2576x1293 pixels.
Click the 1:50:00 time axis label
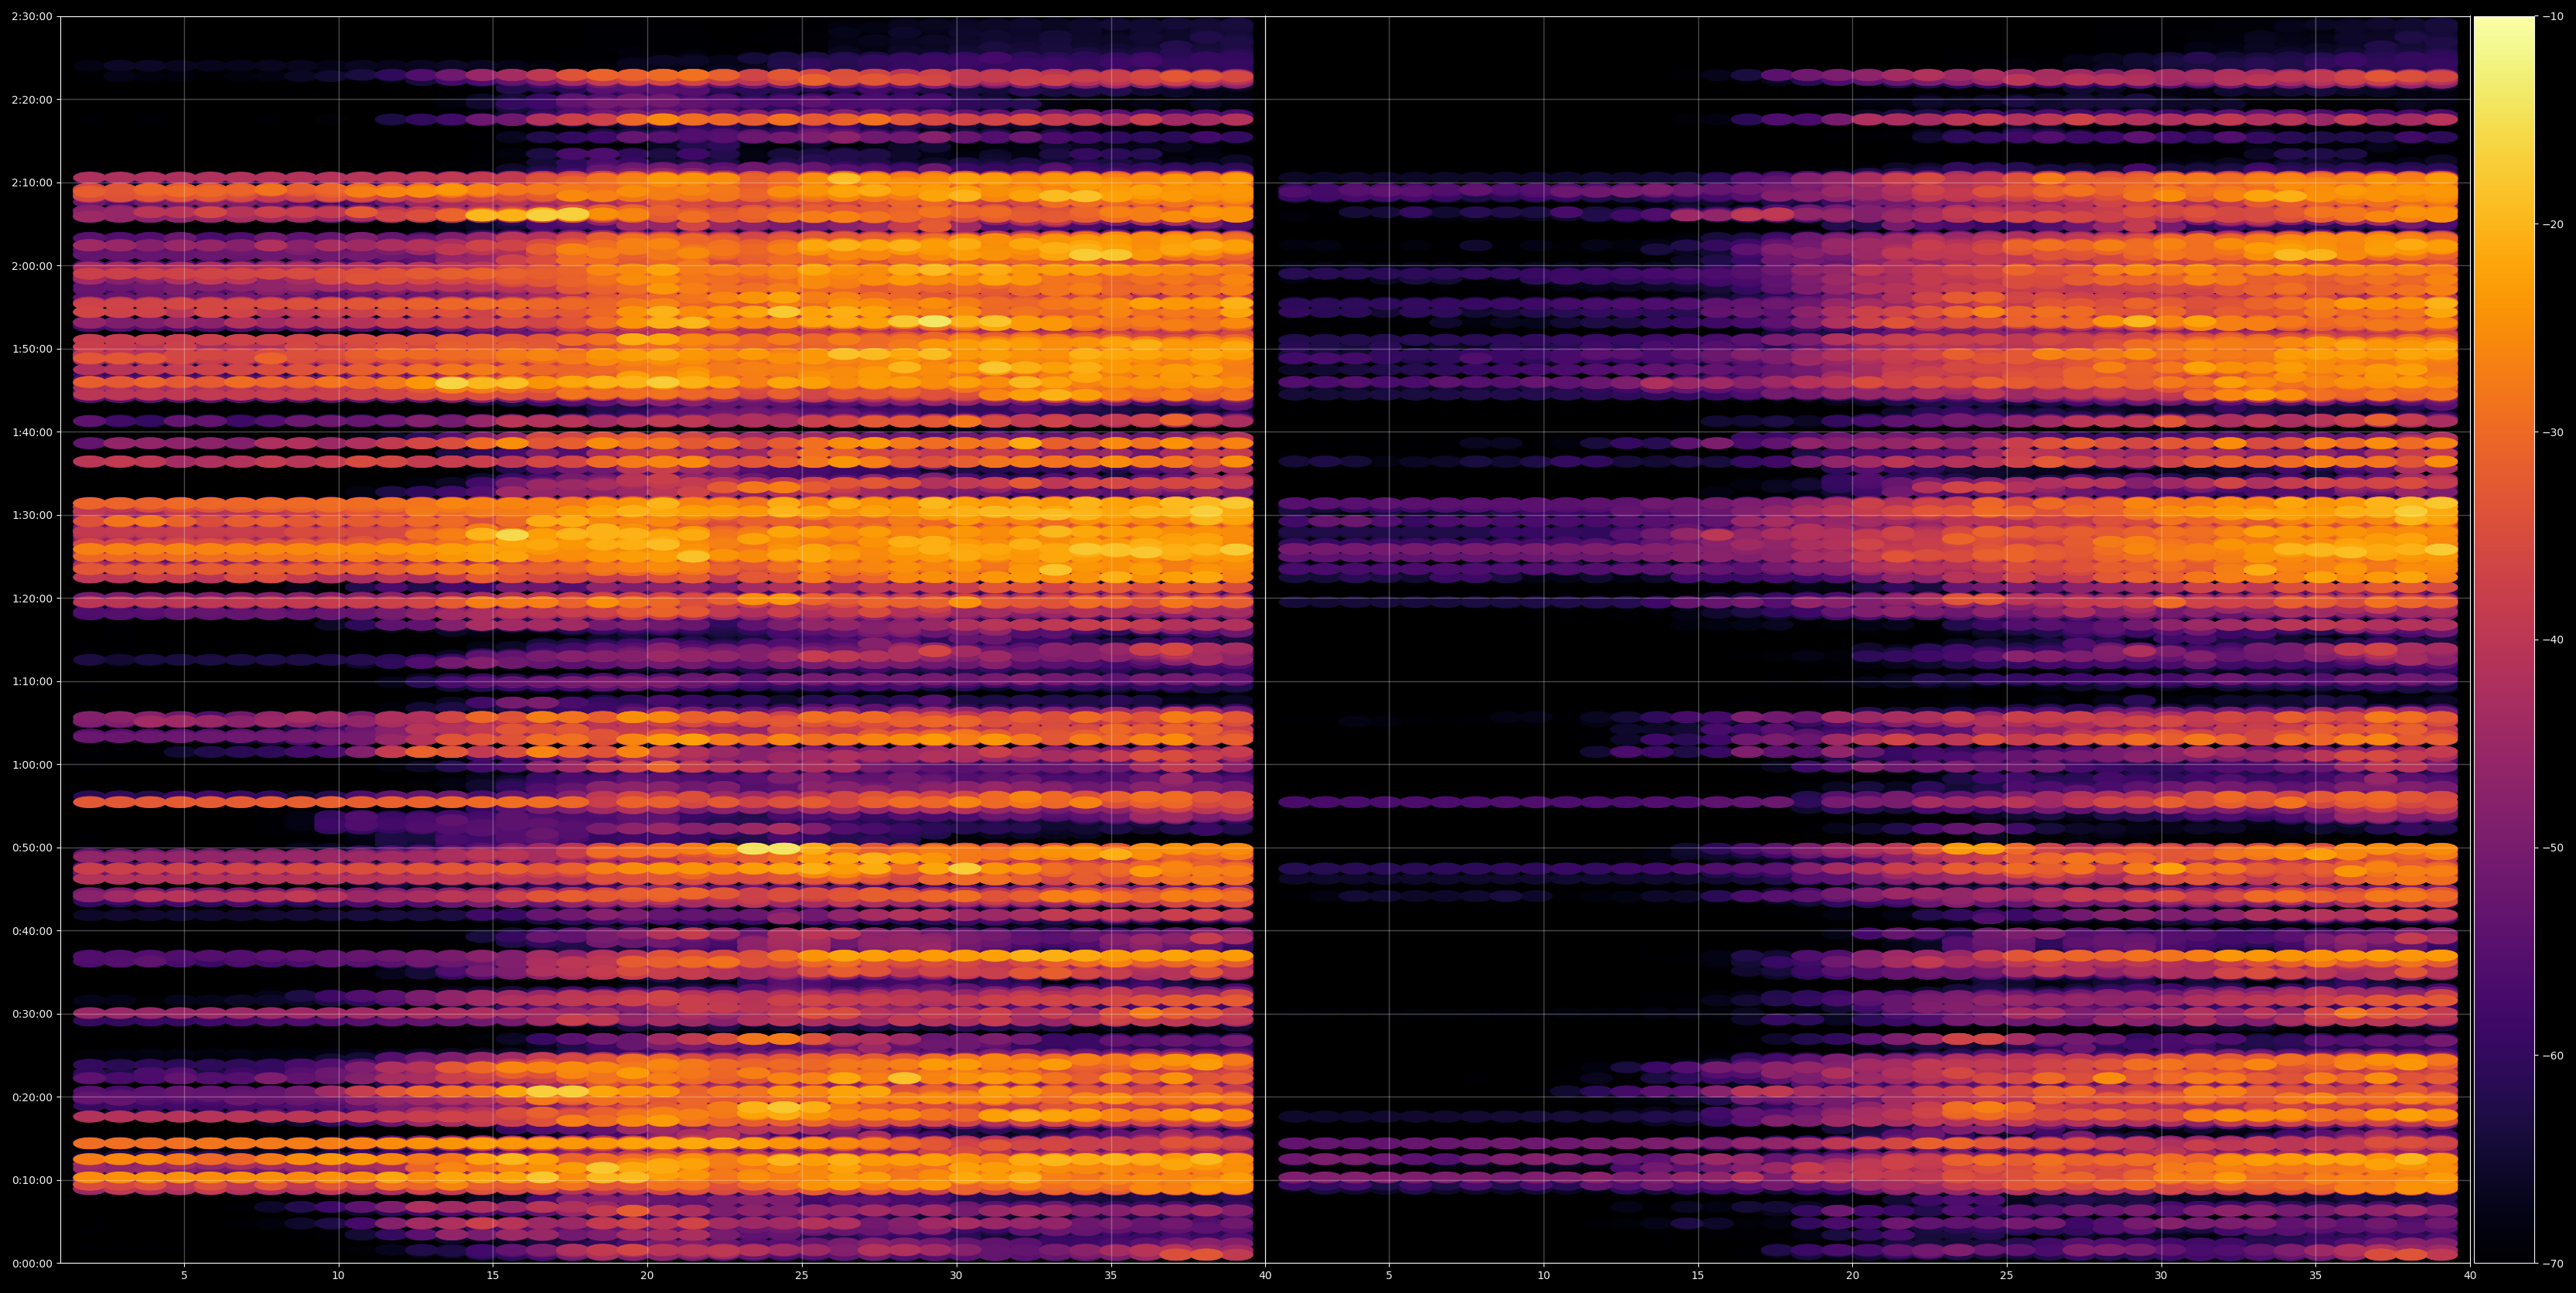coord(32,349)
